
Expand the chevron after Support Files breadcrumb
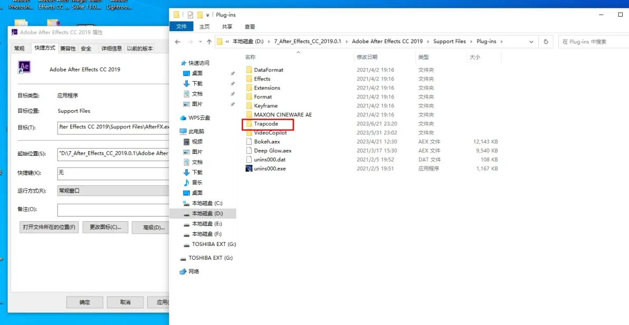click(x=471, y=42)
